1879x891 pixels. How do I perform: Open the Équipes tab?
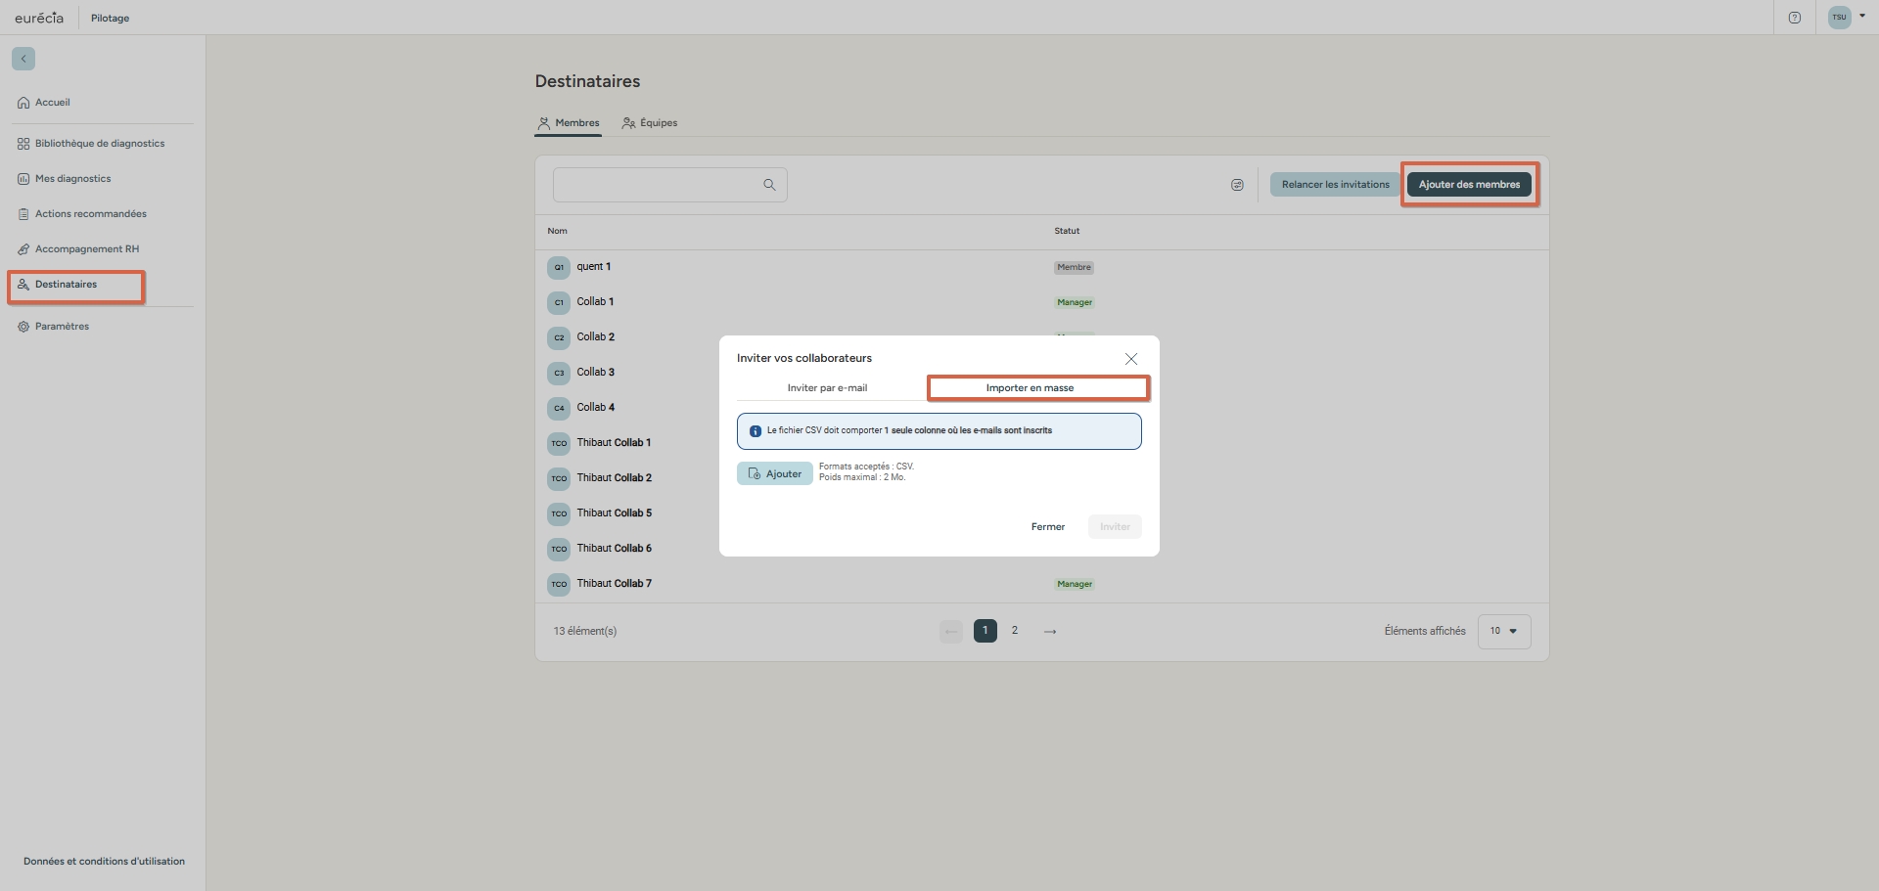pos(650,123)
